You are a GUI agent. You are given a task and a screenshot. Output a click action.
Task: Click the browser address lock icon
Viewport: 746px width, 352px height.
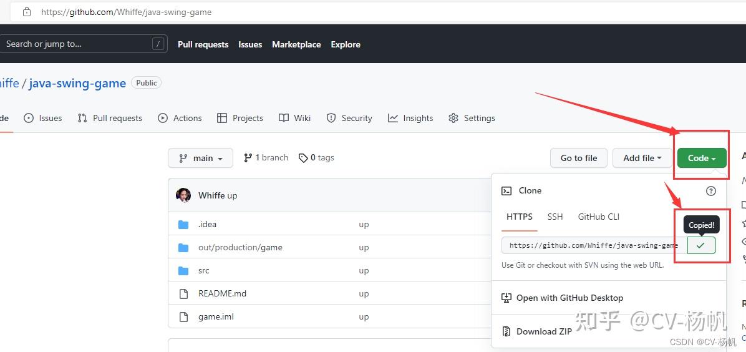click(x=26, y=12)
